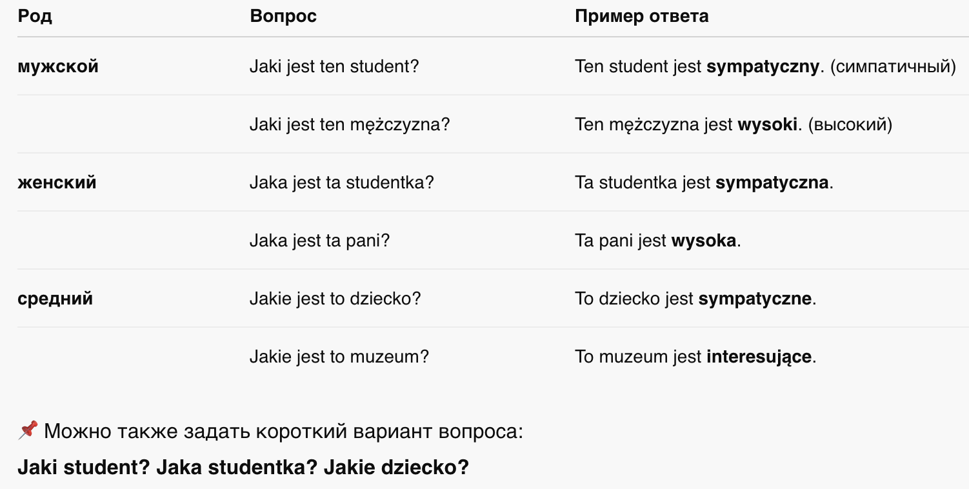Click the bold word interesujące
This screenshot has height=489, width=969.
click(x=759, y=357)
